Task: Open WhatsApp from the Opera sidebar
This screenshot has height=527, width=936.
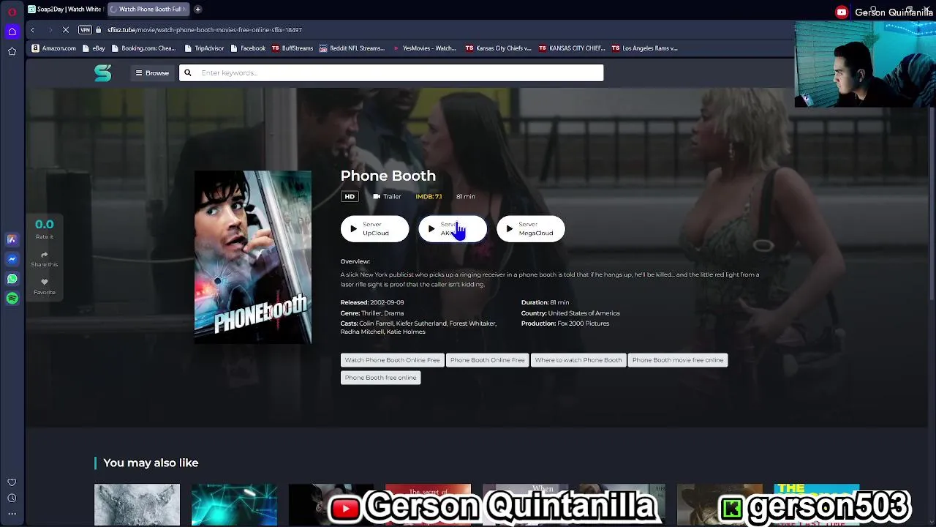Action: click(x=12, y=279)
